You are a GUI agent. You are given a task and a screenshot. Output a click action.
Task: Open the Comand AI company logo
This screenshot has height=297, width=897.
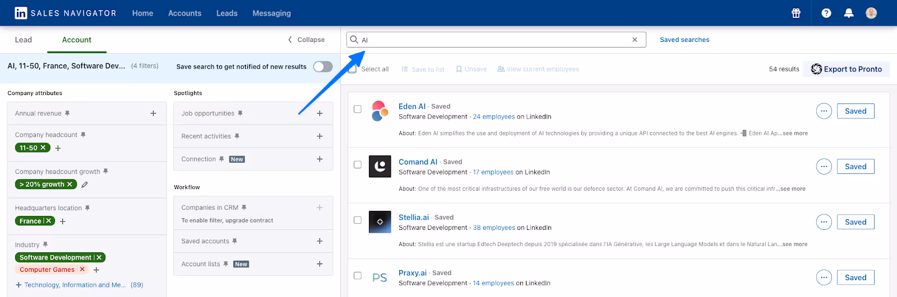coord(380,166)
